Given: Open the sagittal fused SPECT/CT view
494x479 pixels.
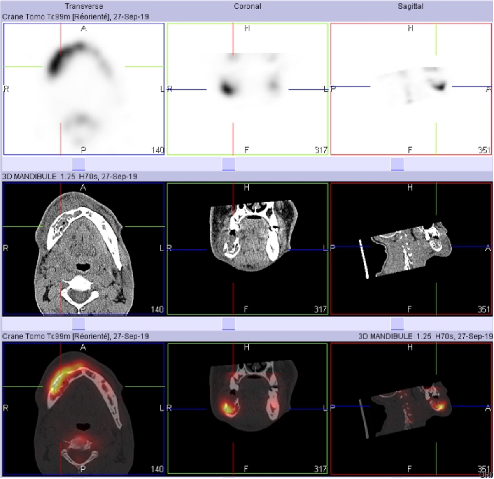Looking at the screenshot, I should tap(411, 409).
